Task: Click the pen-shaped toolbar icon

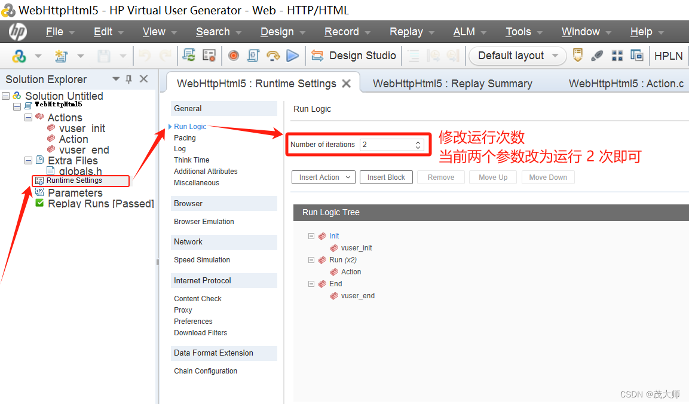Action: pos(597,56)
